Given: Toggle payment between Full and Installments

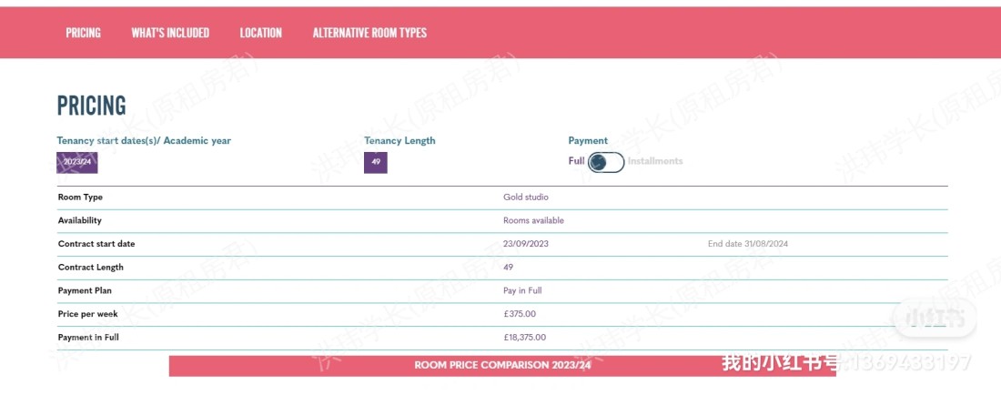Looking at the screenshot, I should click(606, 162).
